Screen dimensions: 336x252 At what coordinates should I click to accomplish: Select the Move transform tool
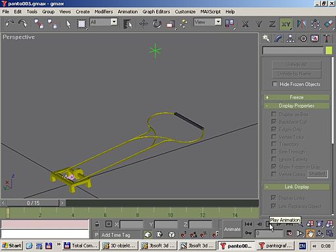144,24
